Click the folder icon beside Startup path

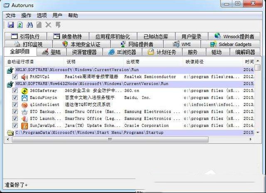coord(10,133)
